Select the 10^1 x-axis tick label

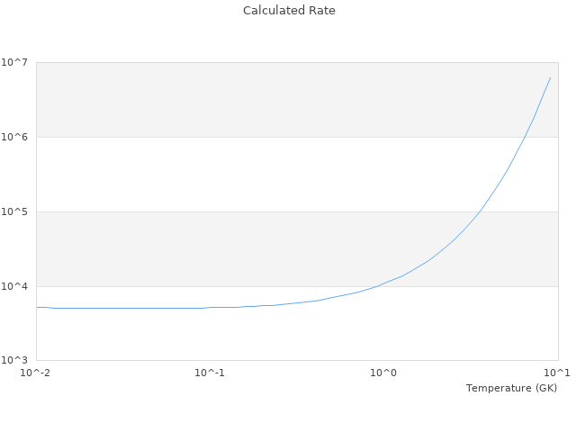tap(557, 373)
